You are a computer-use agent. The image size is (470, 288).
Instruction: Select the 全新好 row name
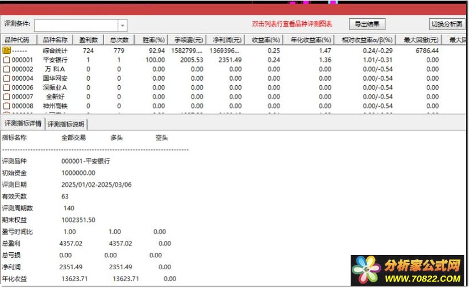click(55, 97)
